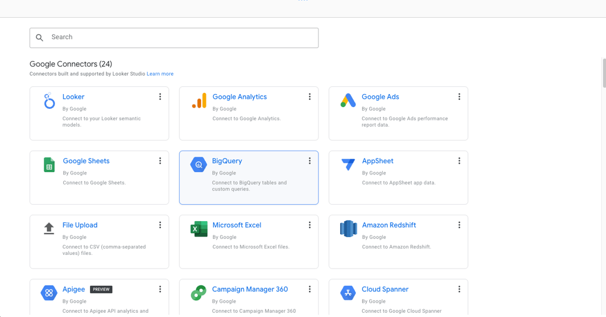
Task: Click the Google Ads logo icon
Action: pyautogui.click(x=348, y=101)
